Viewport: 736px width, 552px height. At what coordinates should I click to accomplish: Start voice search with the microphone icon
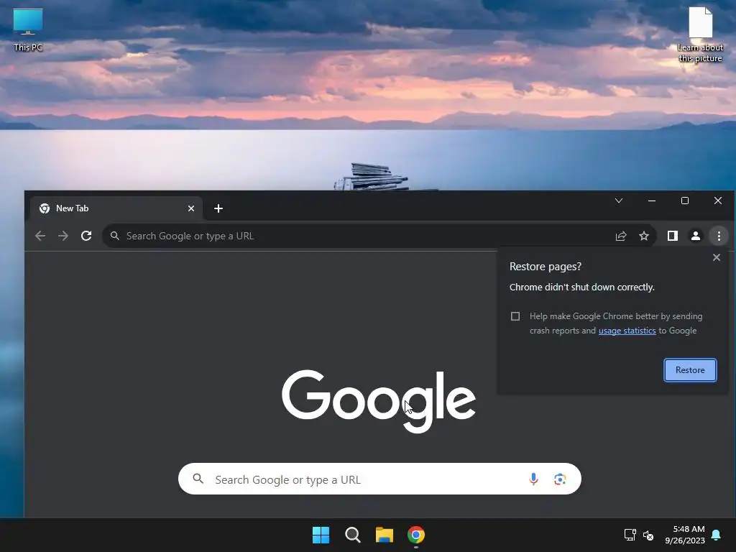(x=533, y=479)
